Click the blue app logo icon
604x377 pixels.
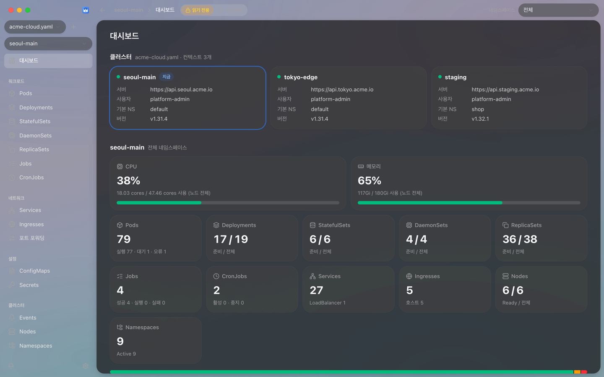(86, 10)
